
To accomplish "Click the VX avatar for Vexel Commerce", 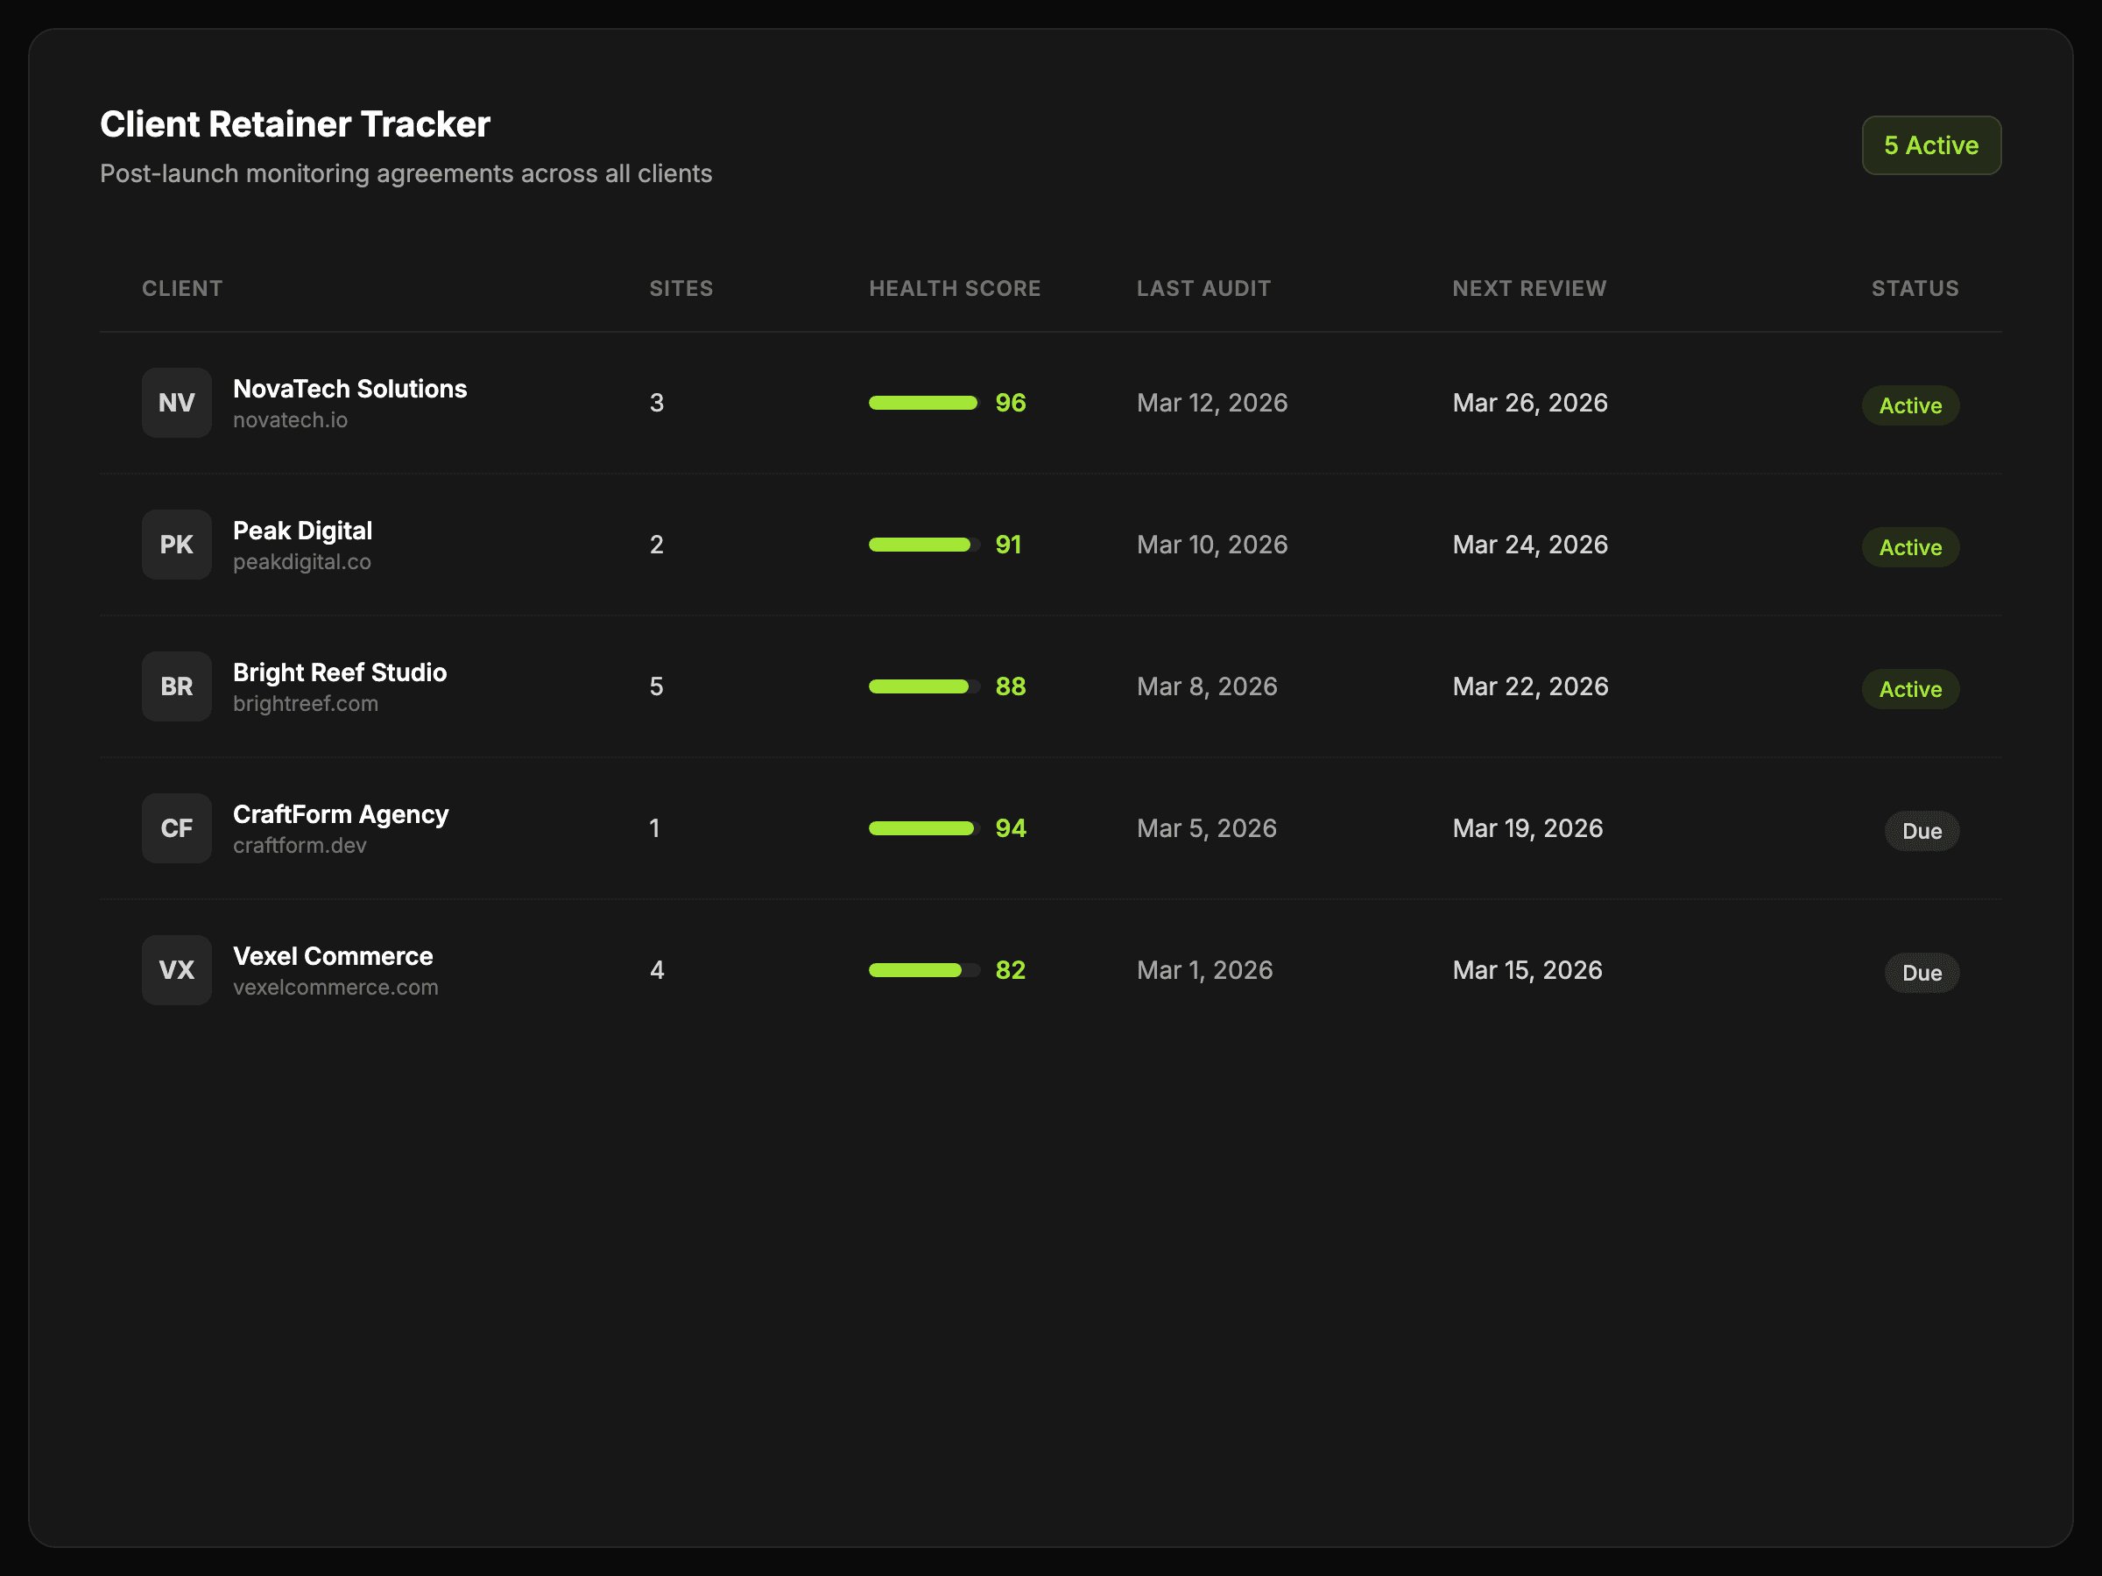I will tap(177, 970).
